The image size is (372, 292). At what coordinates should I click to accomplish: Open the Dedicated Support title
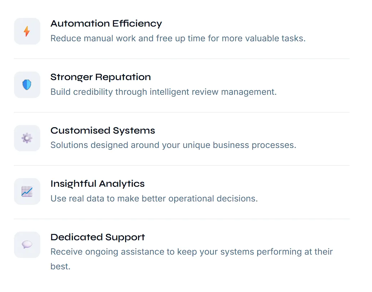(97, 237)
